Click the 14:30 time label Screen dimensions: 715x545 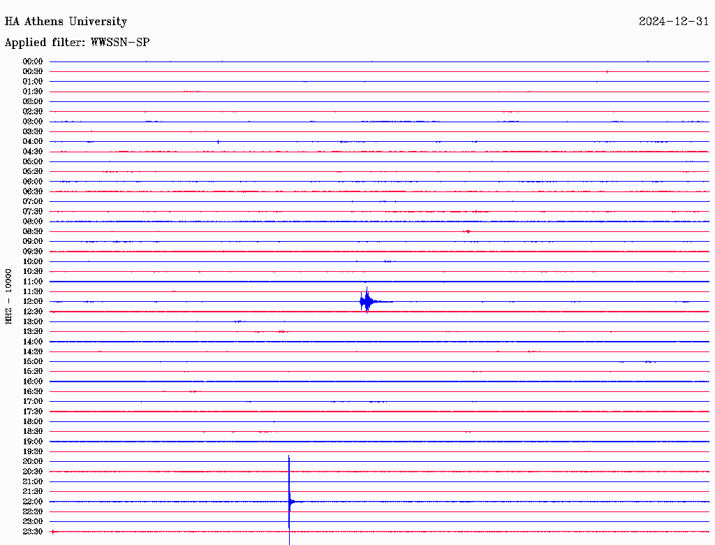click(33, 352)
